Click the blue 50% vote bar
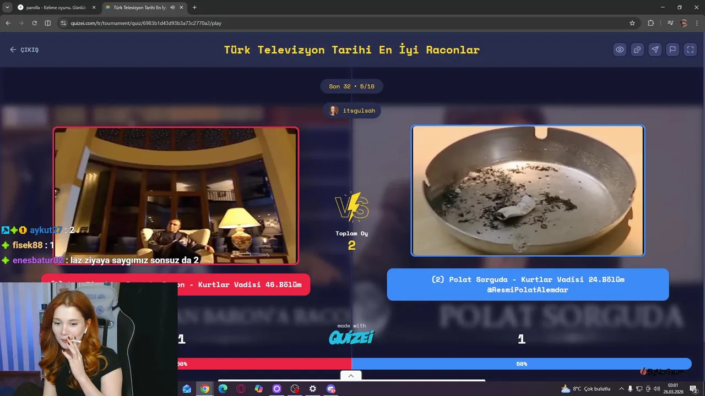The height and width of the screenshot is (396, 705). click(522, 364)
